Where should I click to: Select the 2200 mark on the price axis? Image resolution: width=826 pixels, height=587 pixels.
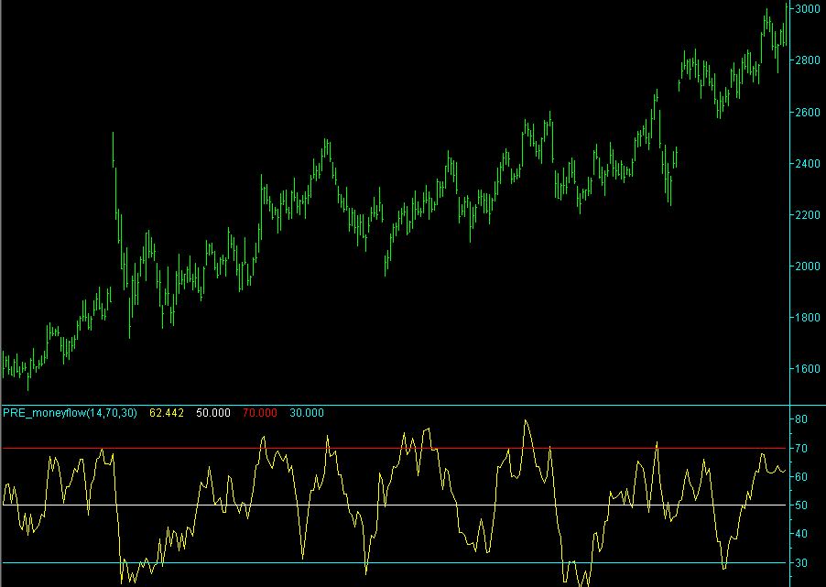click(810, 212)
